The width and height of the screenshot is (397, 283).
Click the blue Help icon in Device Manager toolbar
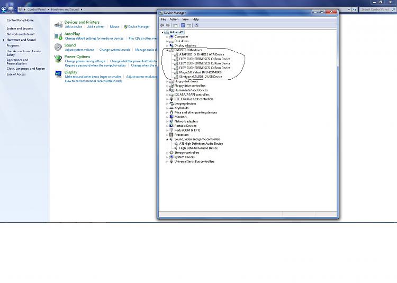pyautogui.click(x=183, y=25)
